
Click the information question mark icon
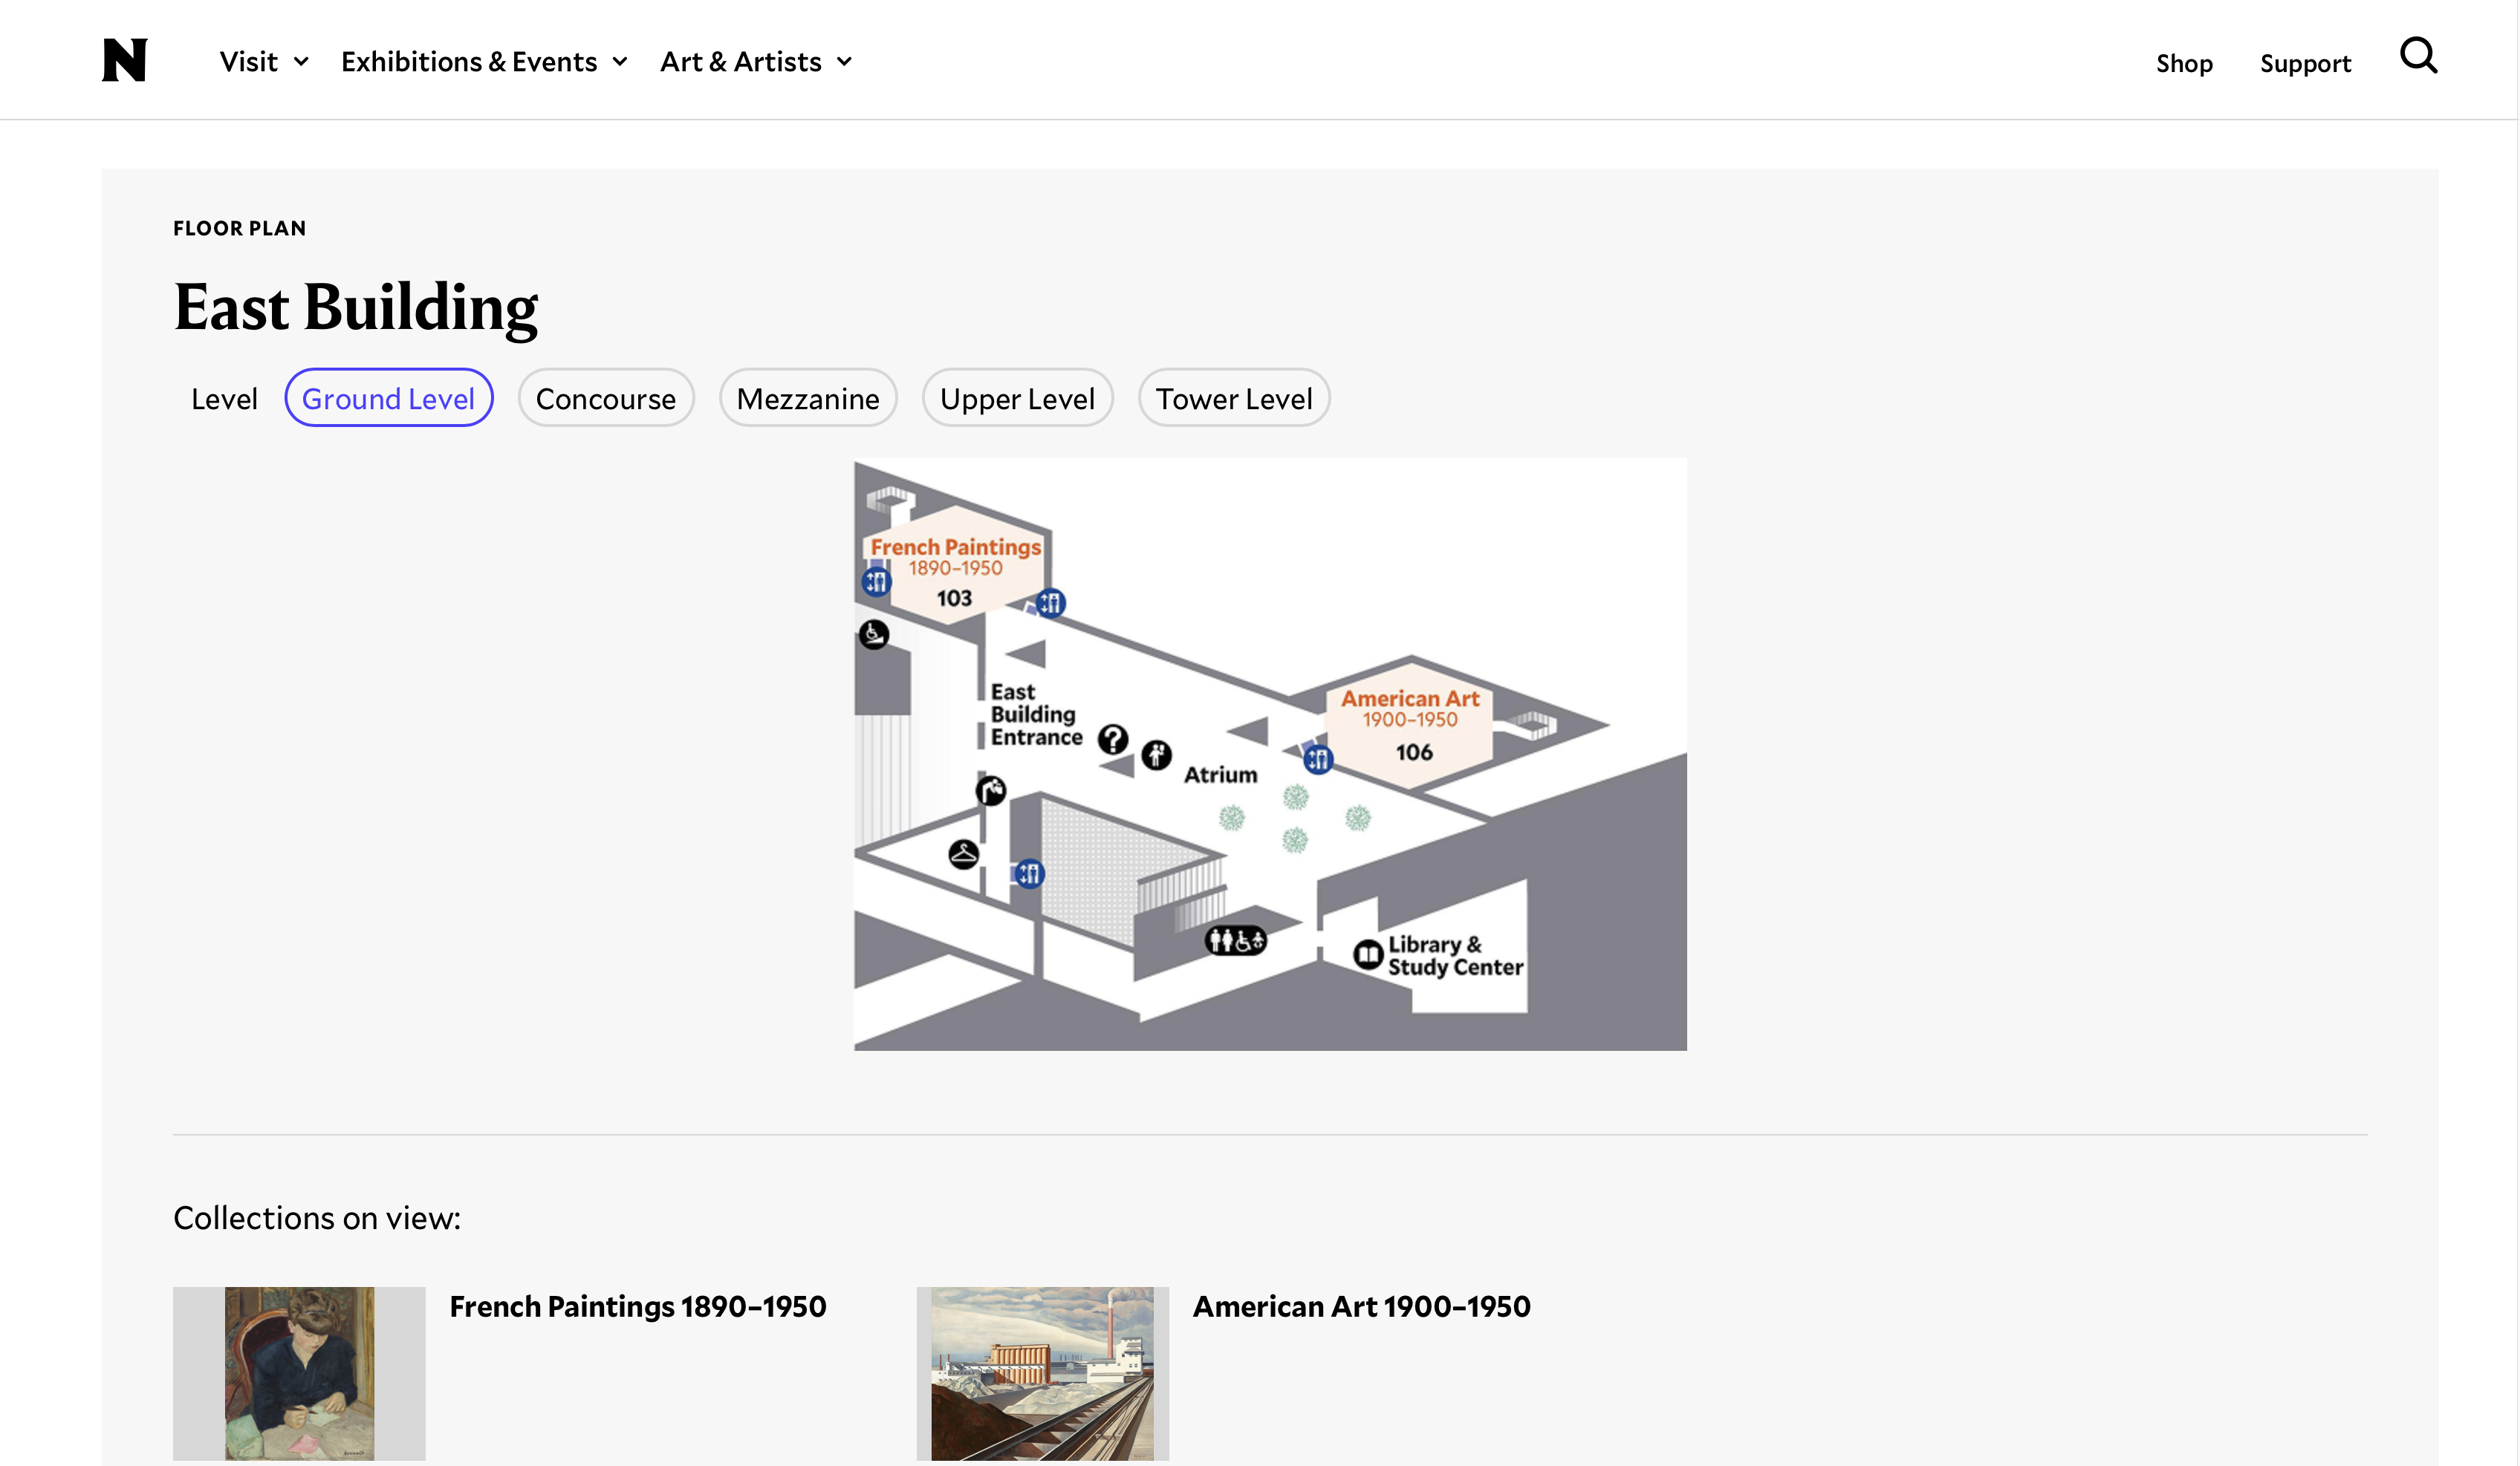tap(1113, 740)
